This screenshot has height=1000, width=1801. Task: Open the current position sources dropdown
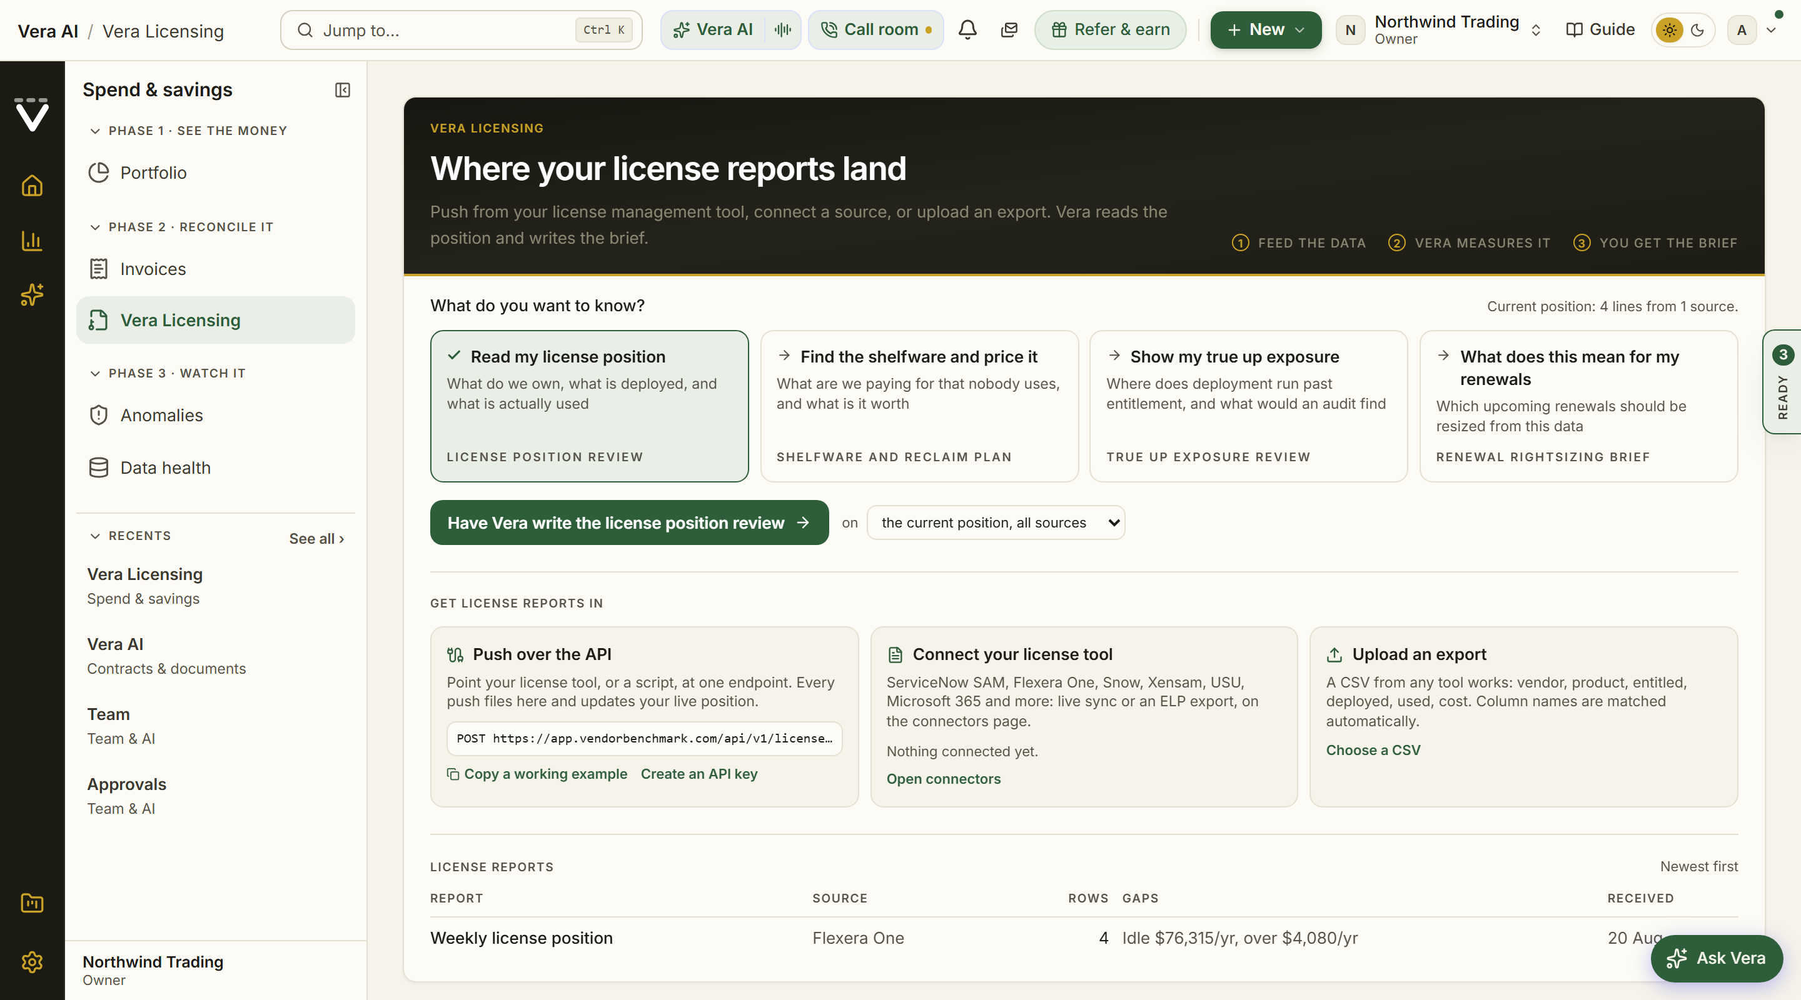(996, 522)
